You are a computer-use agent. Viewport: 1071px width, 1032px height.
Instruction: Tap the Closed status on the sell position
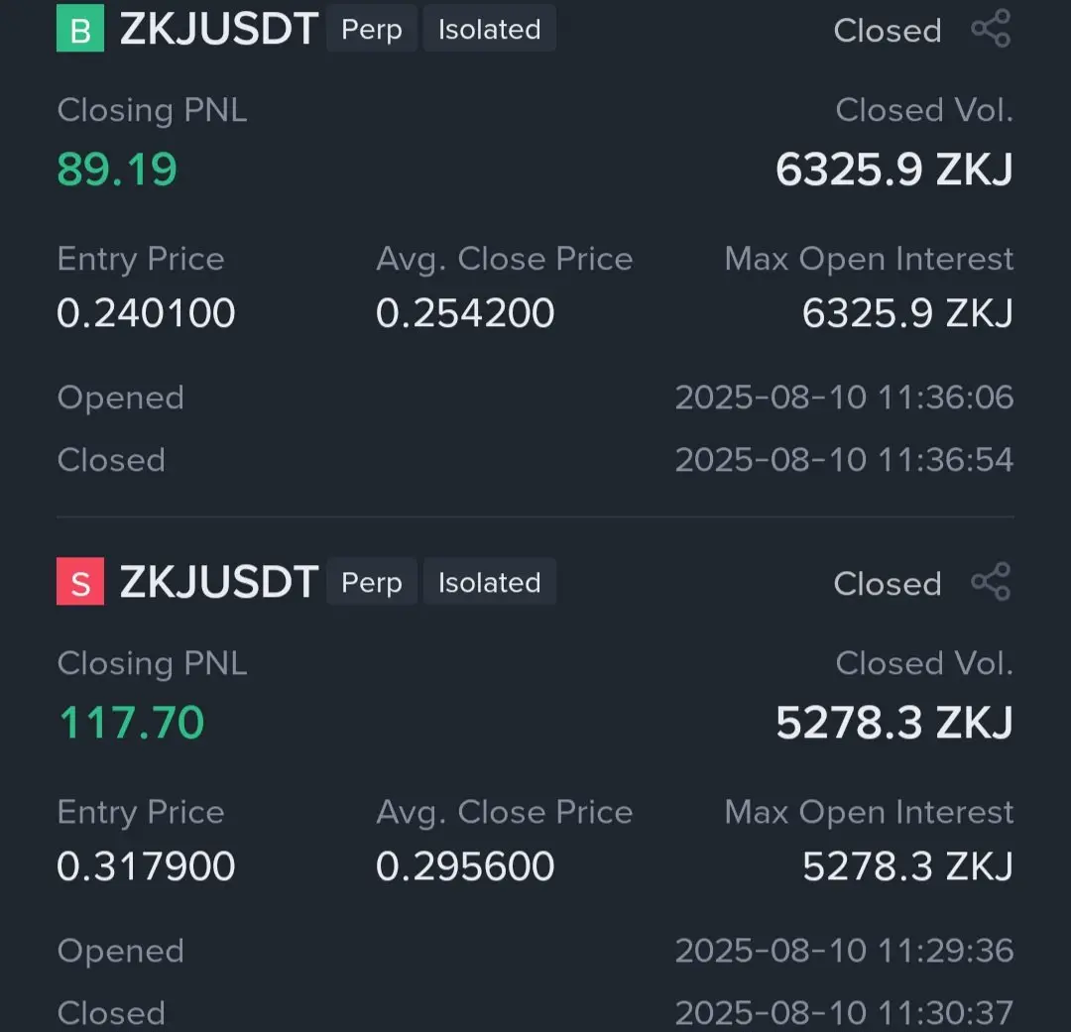(x=888, y=583)
